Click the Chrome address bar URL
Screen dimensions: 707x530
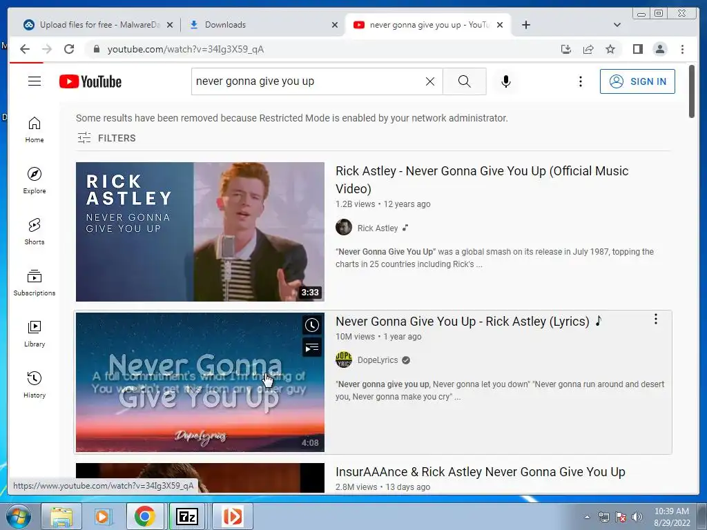185,49
